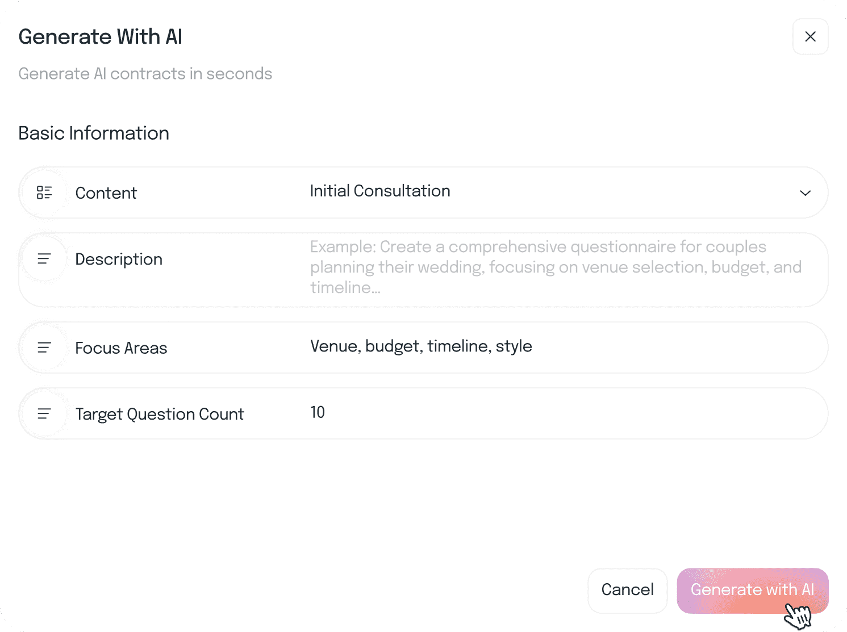Click the 'Venue, budget, timeline, style' text
Viewport: 847px width, 632px height.
[x=421, y=346]
